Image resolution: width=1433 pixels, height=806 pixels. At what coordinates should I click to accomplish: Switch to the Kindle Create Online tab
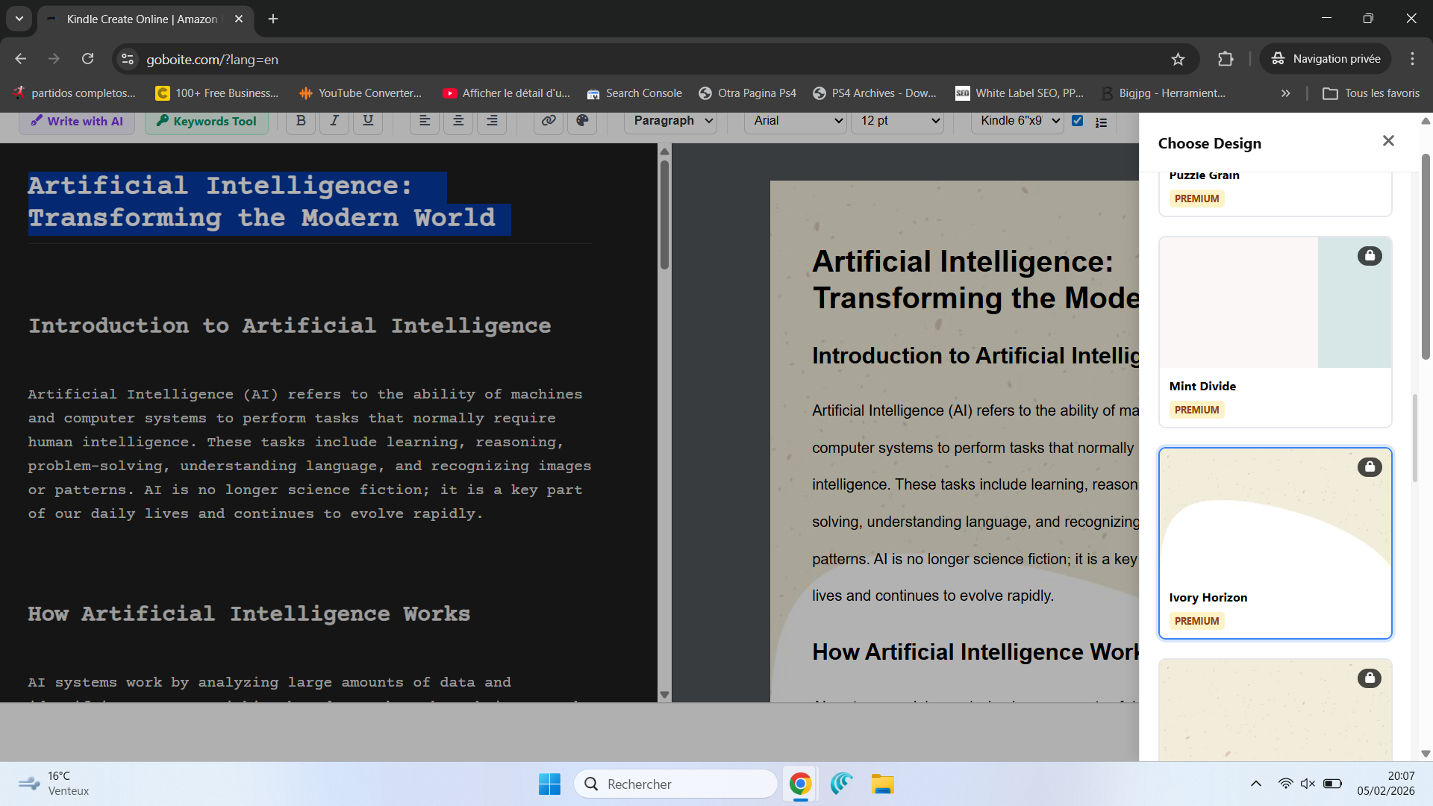[x=142, y=19]
